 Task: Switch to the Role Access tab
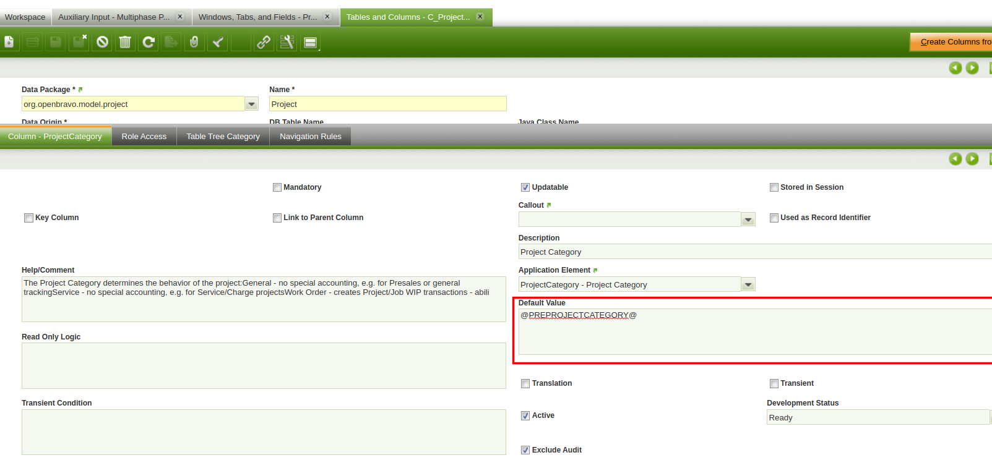144,137
